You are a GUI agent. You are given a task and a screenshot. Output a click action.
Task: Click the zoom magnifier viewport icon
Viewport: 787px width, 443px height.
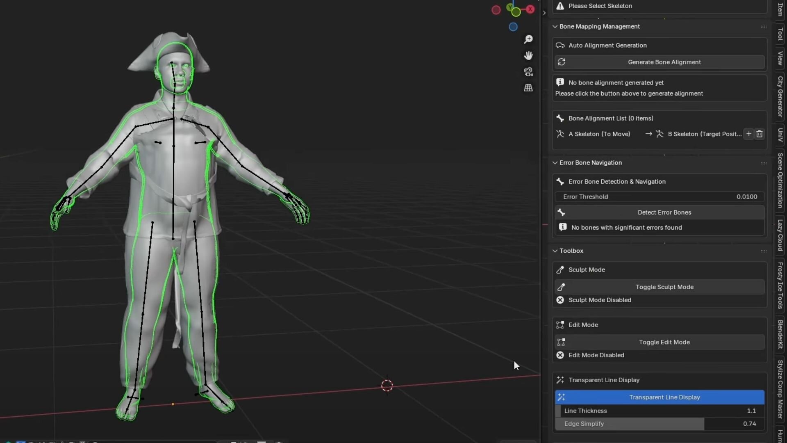[528, 39]
